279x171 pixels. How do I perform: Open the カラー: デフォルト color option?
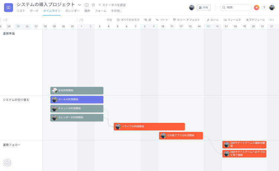(186, 20)
